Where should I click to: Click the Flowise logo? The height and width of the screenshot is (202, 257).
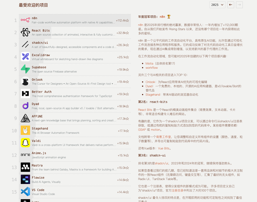pyautogui.click(x=25, y=179)
